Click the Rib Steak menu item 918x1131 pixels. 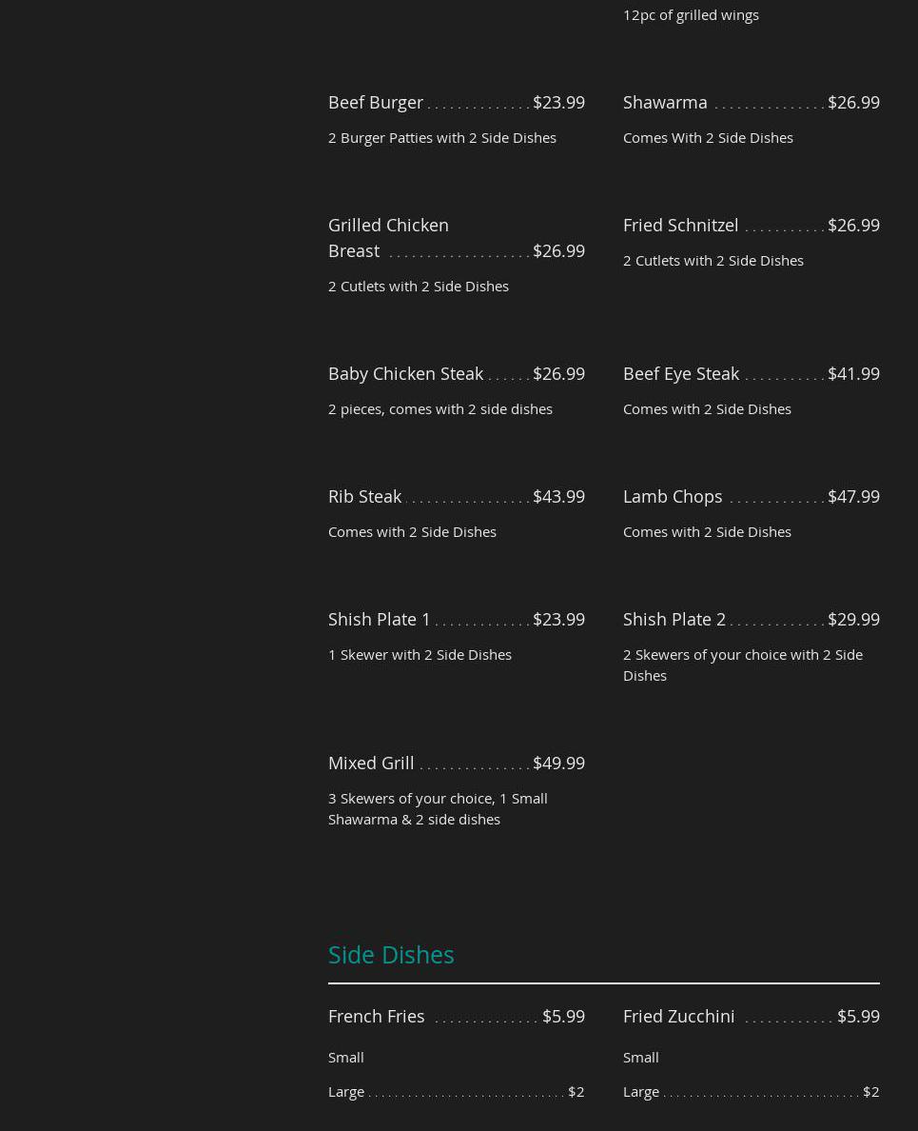[x=364, y=496]
